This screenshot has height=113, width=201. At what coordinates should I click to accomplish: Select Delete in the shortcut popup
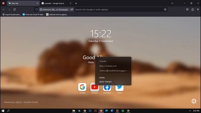pos(102,78)
